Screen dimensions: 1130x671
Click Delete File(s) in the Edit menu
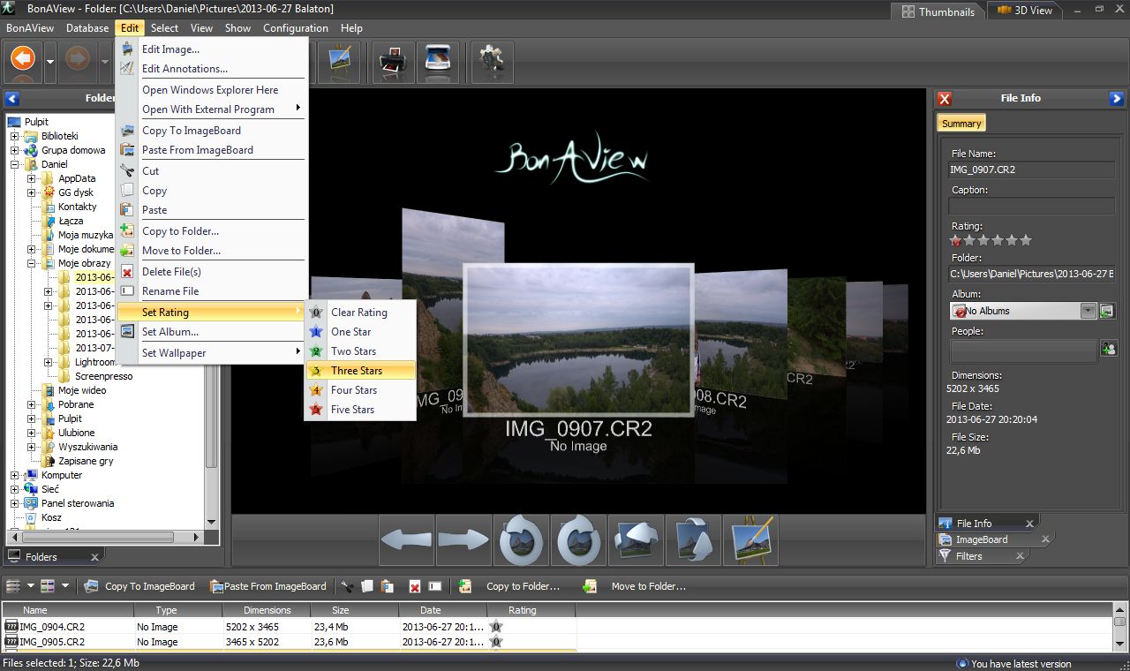coord(211,272)
